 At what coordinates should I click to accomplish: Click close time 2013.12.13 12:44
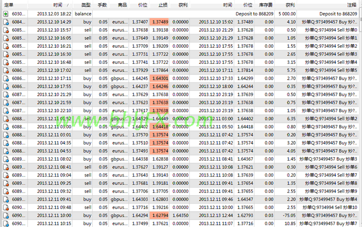[x=216, y=215]
